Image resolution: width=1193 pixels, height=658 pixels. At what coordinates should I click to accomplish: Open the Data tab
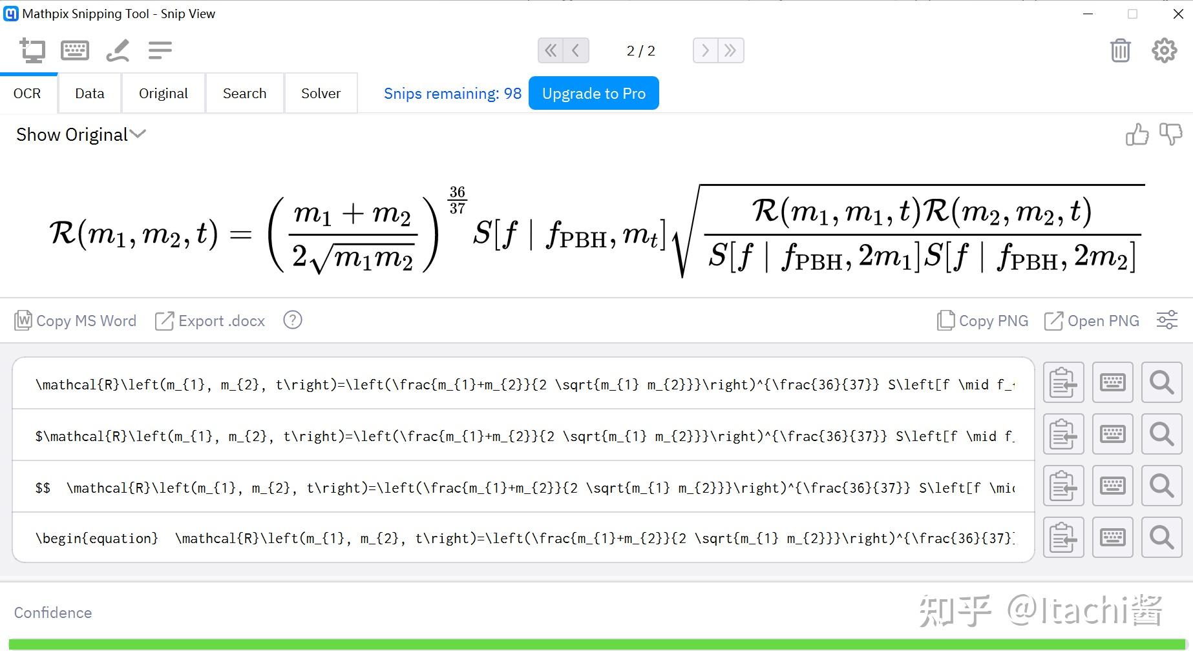[89, 93]
